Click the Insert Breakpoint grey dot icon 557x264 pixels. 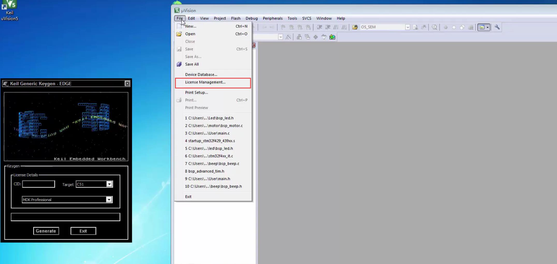click(446, 27)
